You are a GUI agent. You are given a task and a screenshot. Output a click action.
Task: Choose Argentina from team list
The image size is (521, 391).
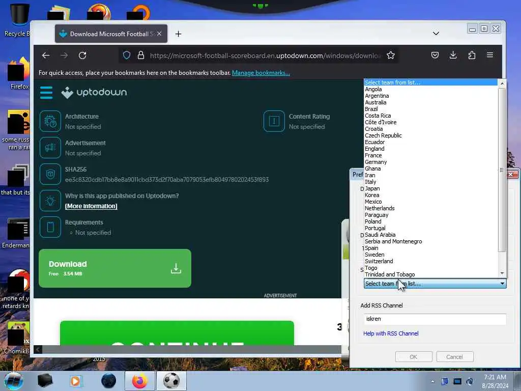430,96
